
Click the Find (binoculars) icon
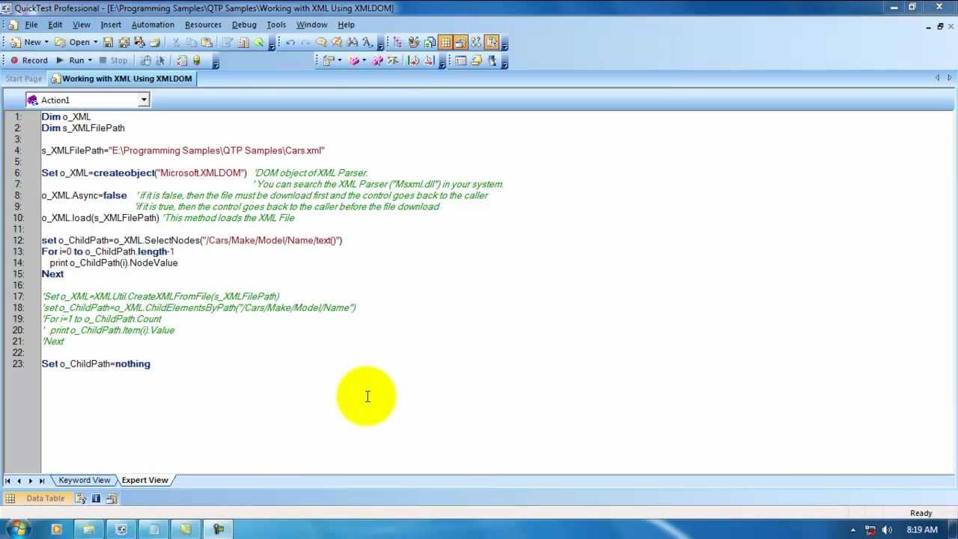352,43
